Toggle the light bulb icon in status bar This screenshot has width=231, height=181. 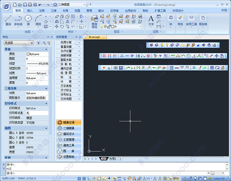pos(195,178)
